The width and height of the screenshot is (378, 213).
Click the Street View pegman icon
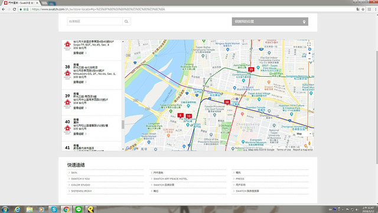(x=309, y=143)
